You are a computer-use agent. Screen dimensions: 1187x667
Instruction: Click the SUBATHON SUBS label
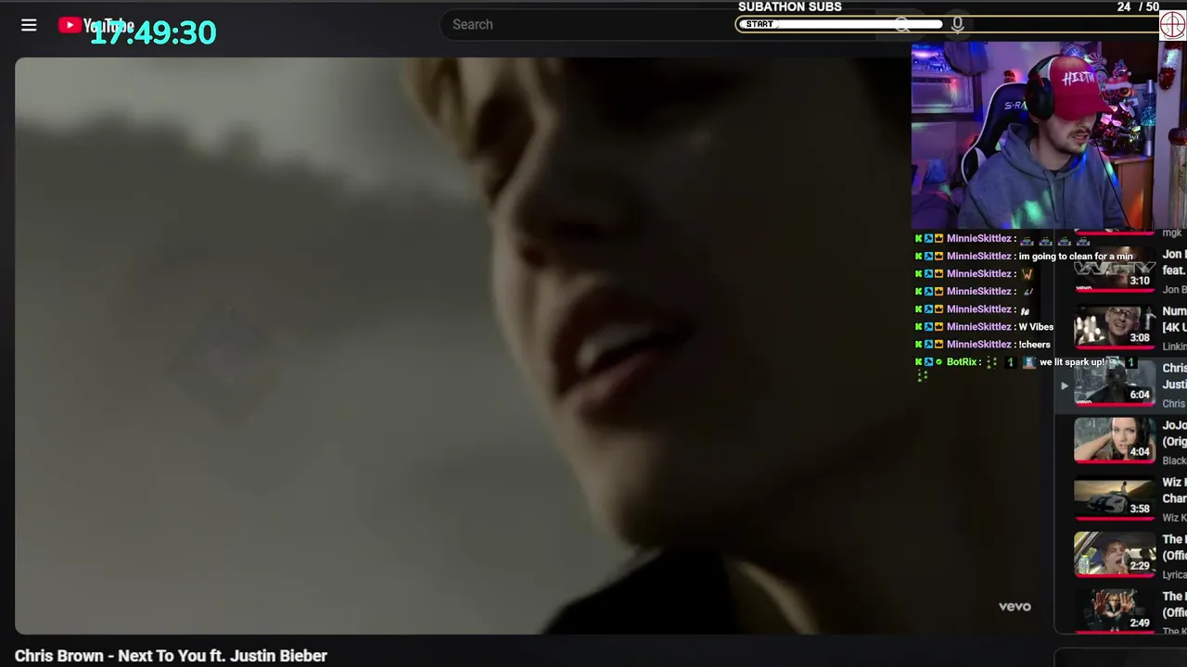point(790,6)
